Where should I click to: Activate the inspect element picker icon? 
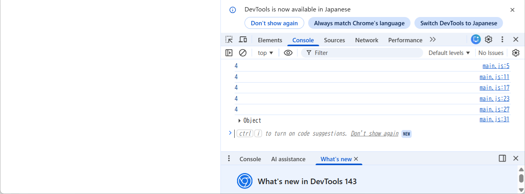click(229, 40)
